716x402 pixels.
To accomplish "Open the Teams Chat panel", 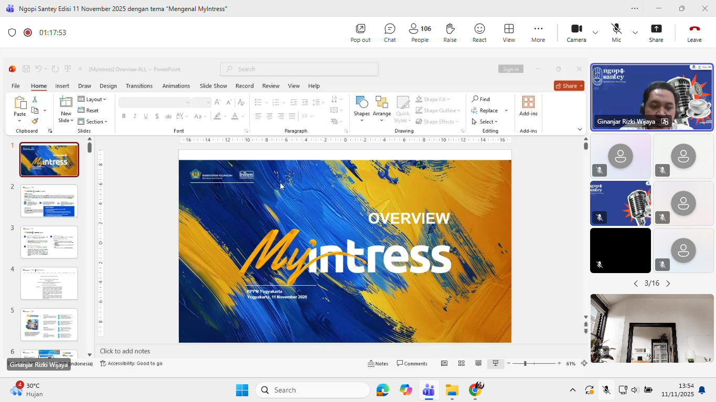I will (x=390, y=32).
